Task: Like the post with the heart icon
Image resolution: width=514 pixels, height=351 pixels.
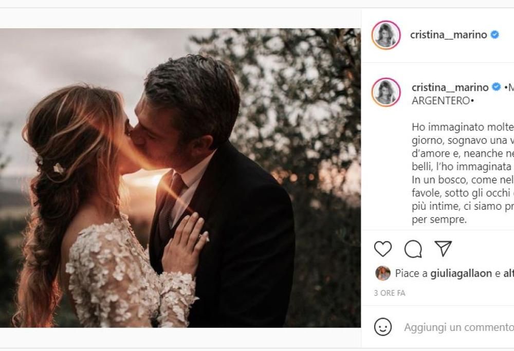Action: (383, 249)
